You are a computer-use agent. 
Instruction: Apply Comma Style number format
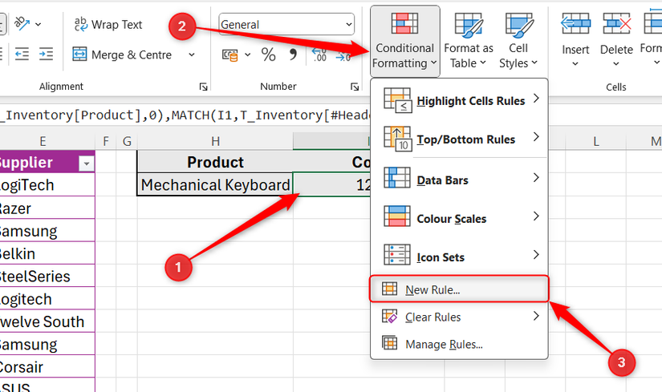(x=293, y=55)
